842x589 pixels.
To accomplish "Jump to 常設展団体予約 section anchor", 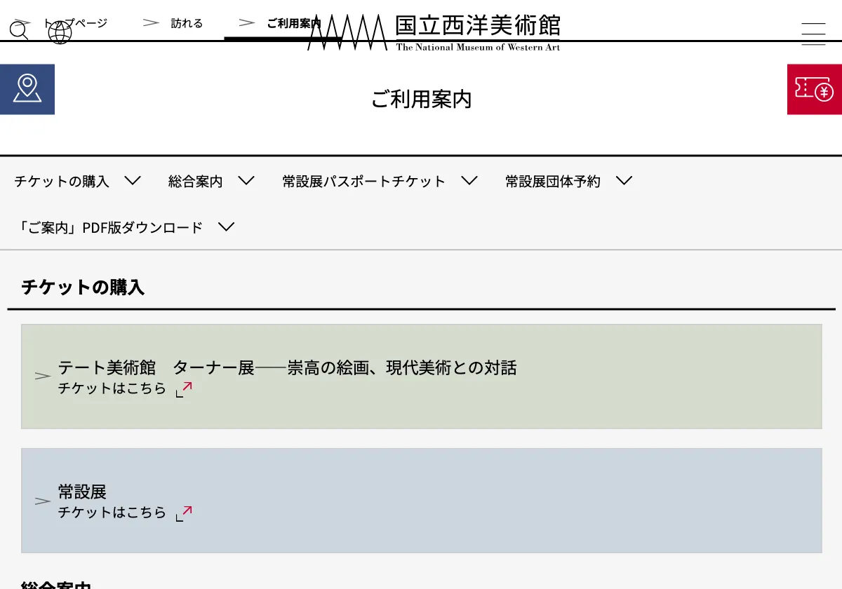I will pyautogui.click(x=553, y=182).
